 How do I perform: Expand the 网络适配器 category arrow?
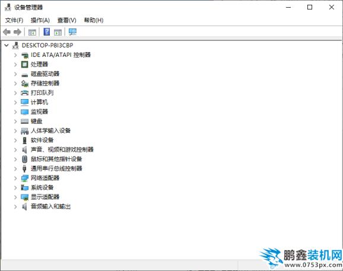coord(15,178)
